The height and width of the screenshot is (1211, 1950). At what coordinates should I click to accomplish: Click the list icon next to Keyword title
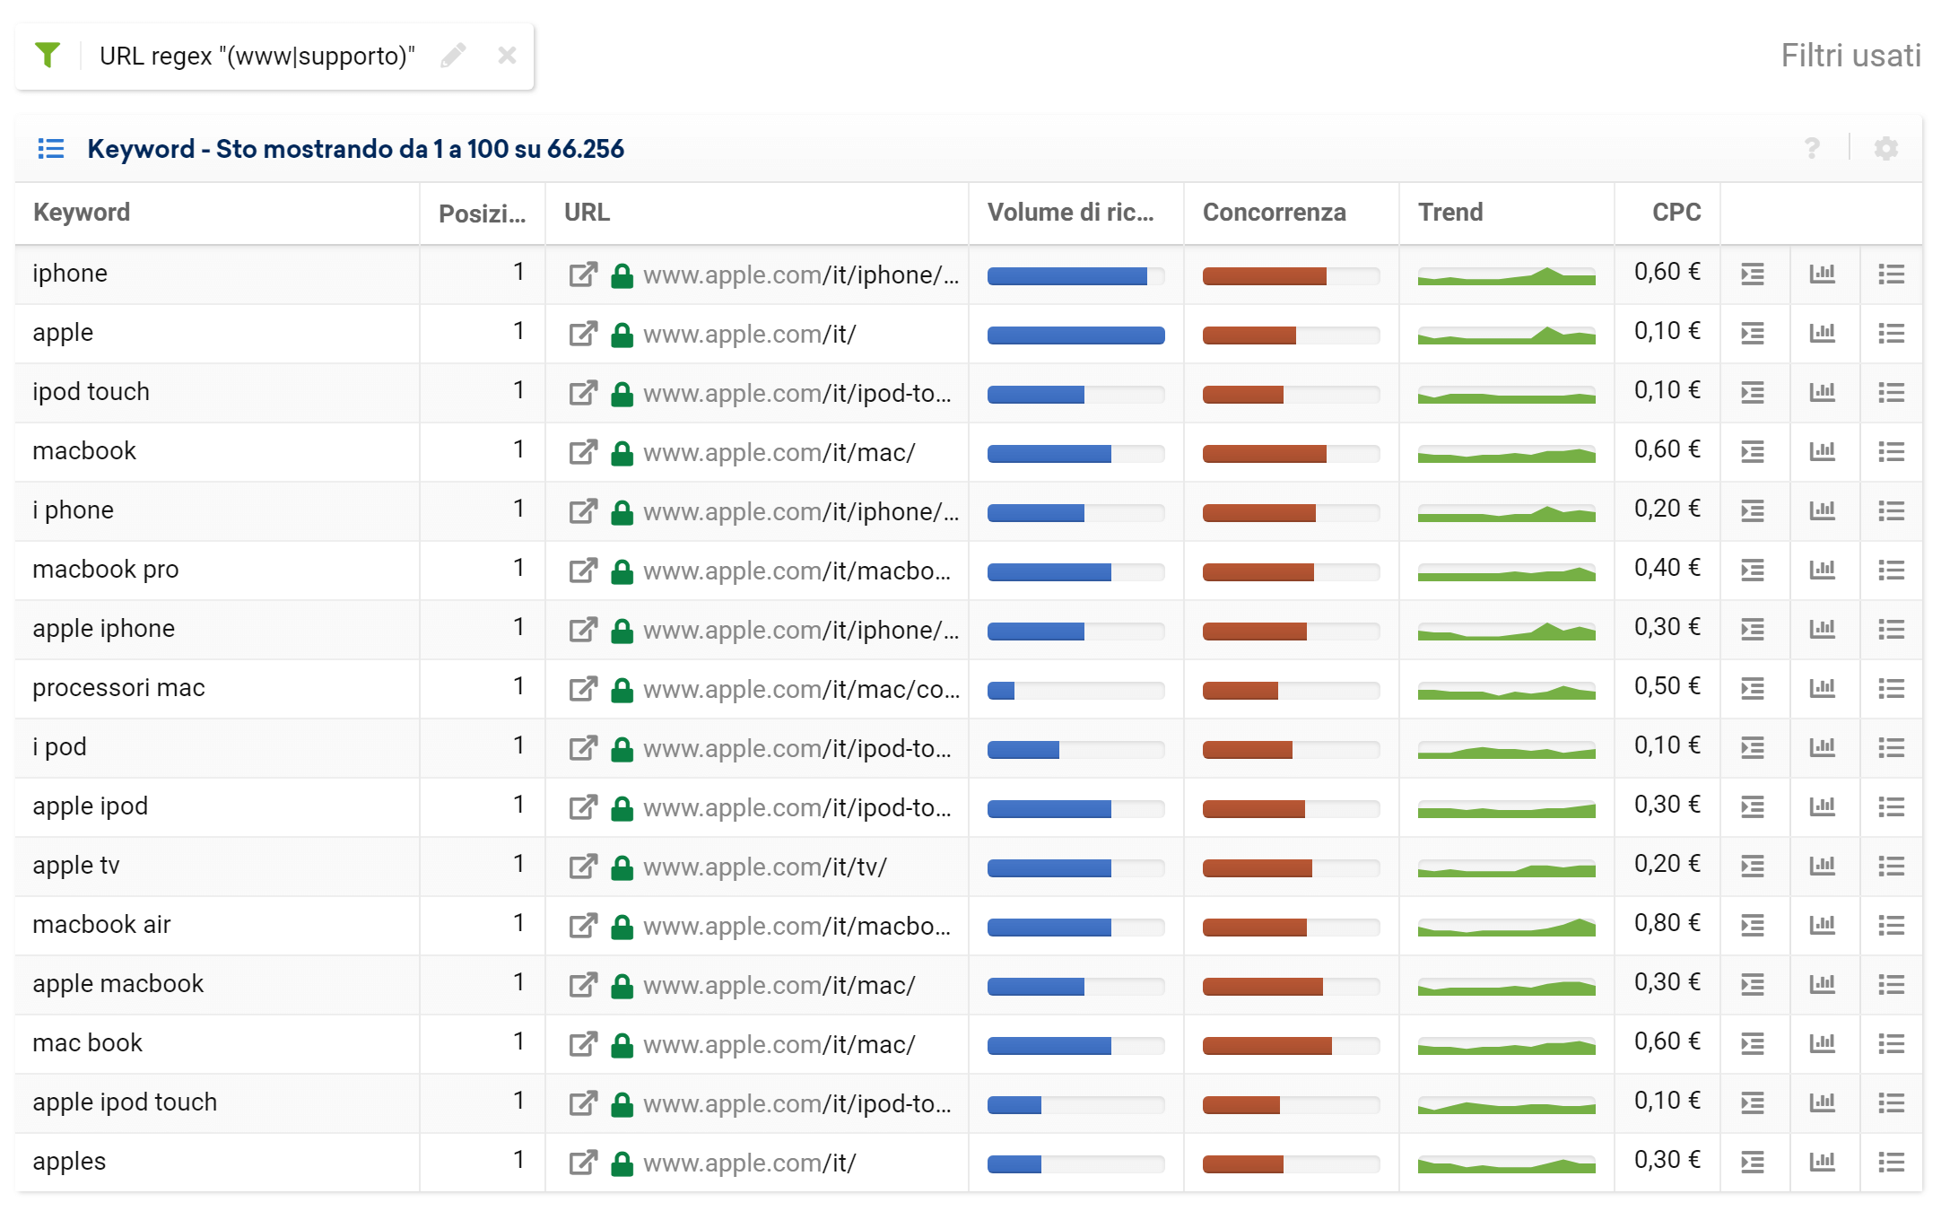(x=51, y=148)
